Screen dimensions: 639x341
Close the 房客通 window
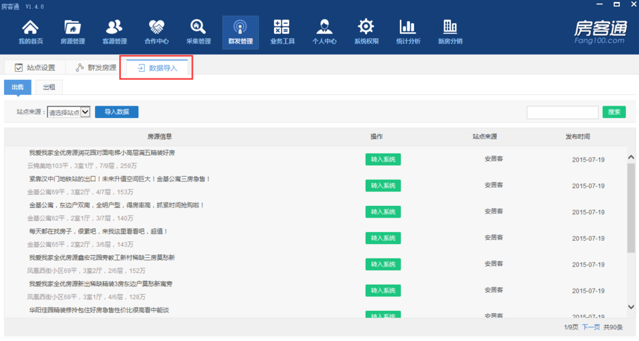click(634, 4)
